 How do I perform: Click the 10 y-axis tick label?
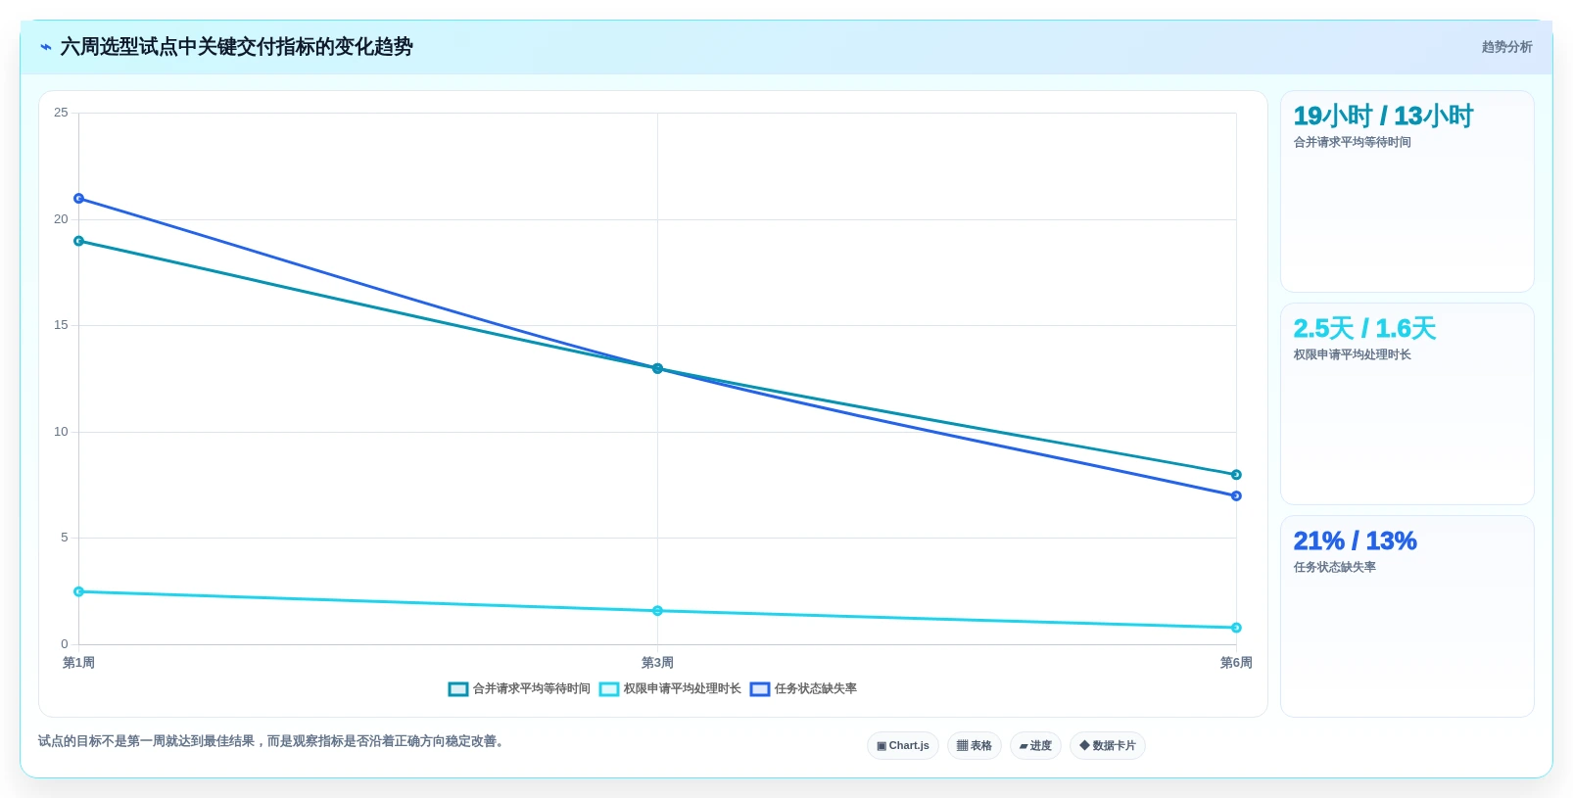[x=61, y=432]
